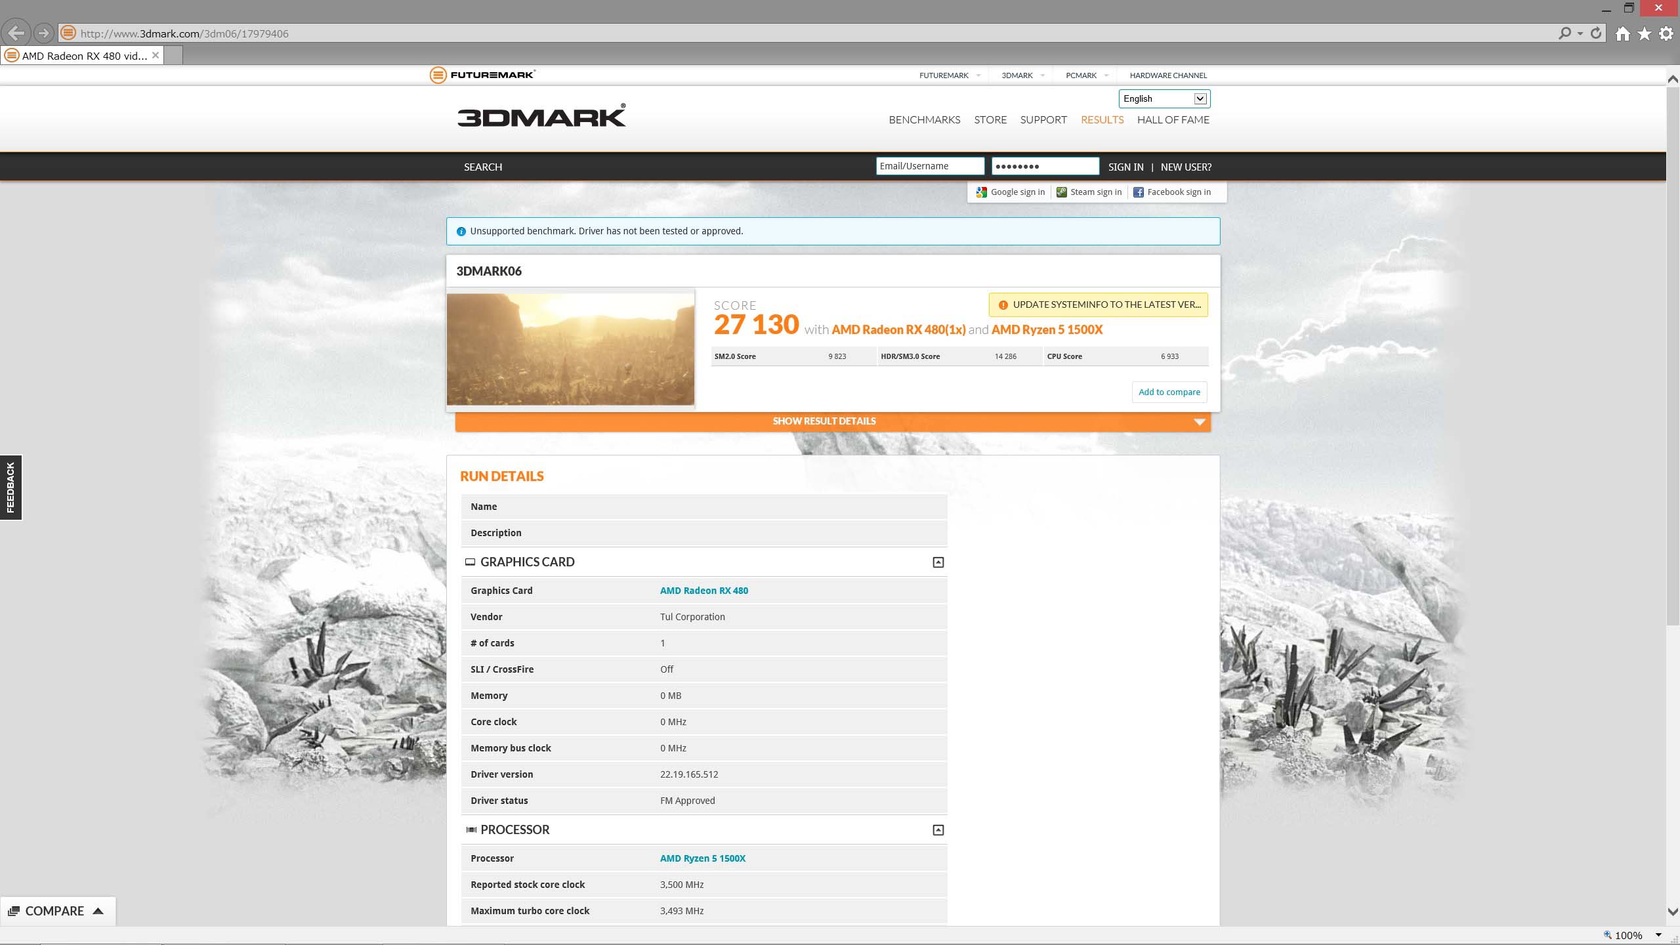Viewport: 1680px width, 945px height.
Task: Go to BENCHMARKS page
Action: [924, 119]
